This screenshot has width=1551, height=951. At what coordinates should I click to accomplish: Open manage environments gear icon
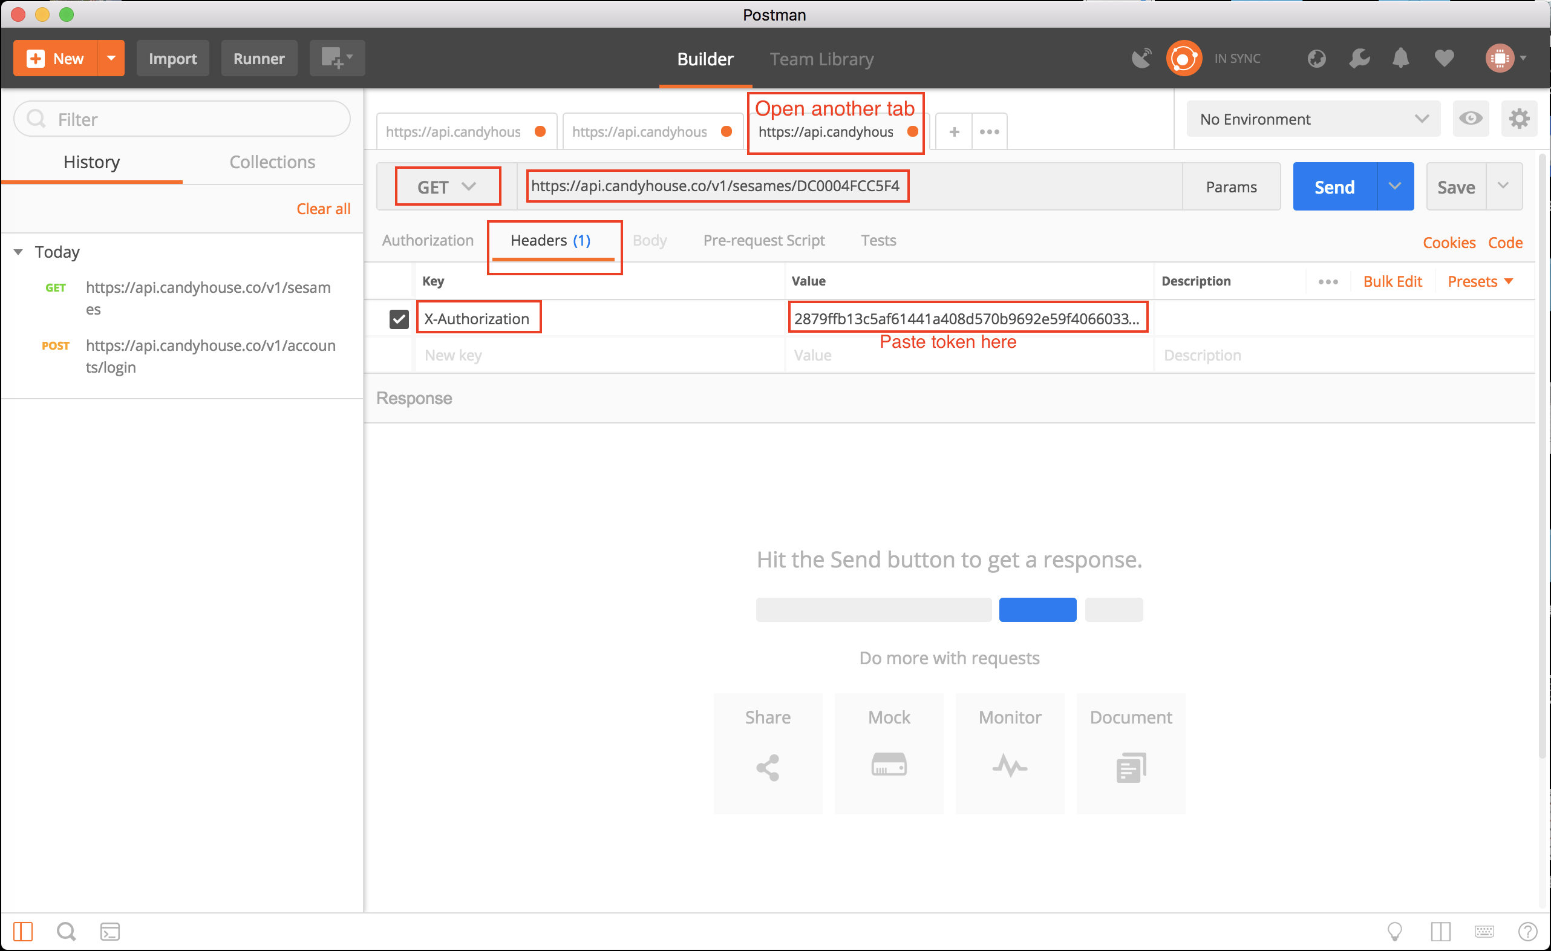pyautogui.click(x=1518, y=119)
